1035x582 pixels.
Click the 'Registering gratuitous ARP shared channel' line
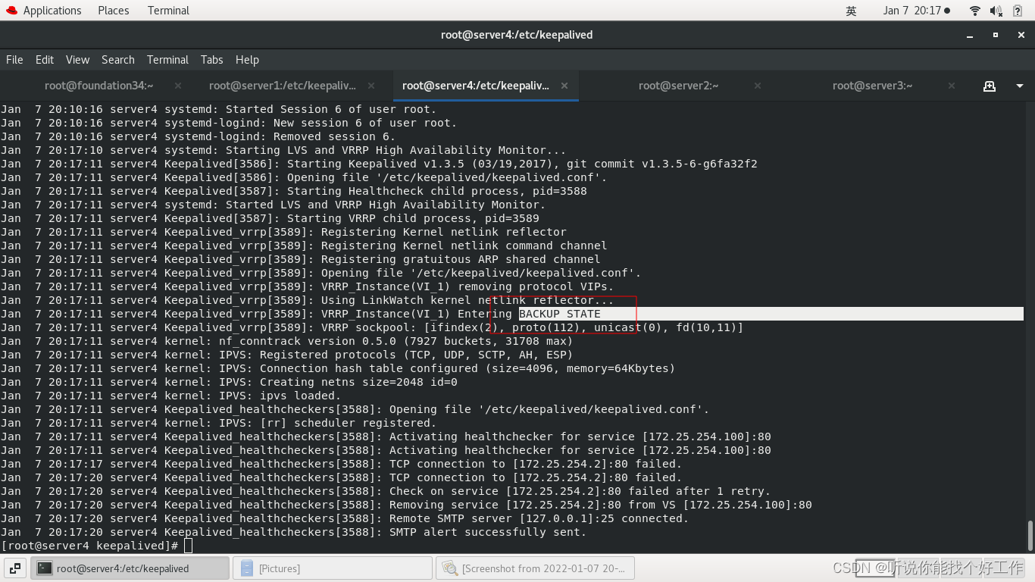coord(301,259)
